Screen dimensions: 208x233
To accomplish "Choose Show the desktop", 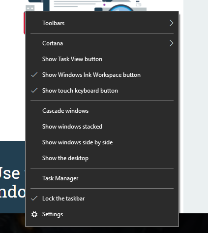I will tap(102, 158).
